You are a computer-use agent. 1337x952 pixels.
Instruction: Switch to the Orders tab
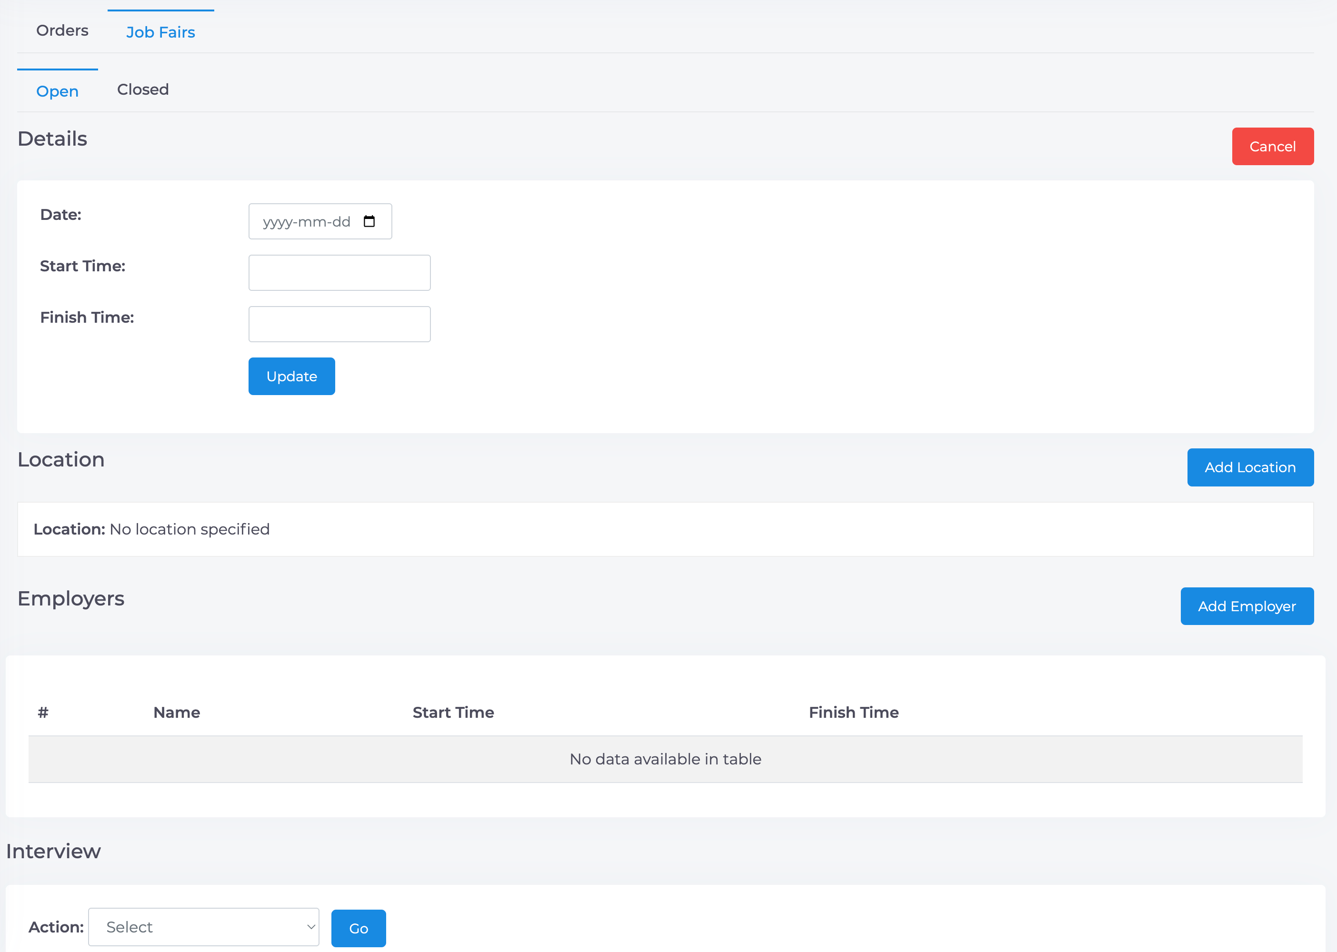[x=62, y=30]
